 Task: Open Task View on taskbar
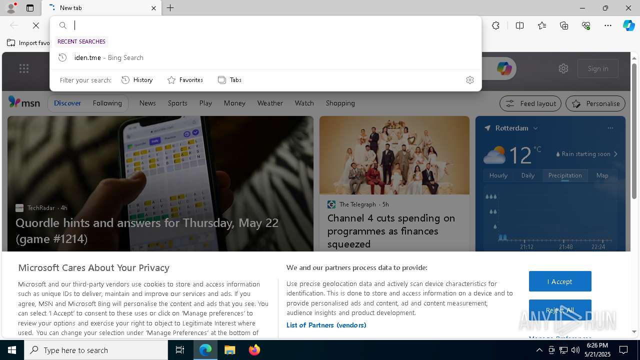[x=180, y=350]
